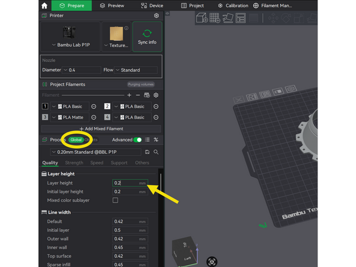The width and height of the screenshot is (356, 267).
Task: Select the Move tool in toolbar
Action: click(x=274, y=18)
